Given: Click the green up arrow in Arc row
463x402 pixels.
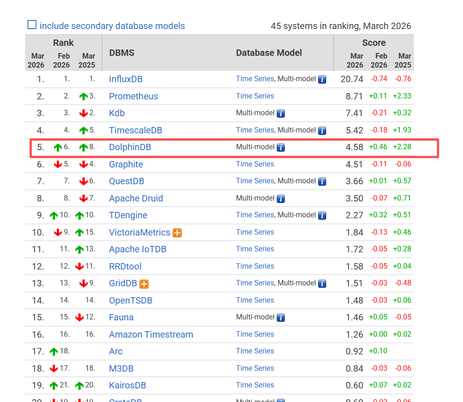Looking at the screenshot, I should click(x=54, y=352).
